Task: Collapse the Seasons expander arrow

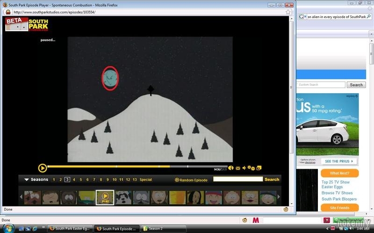Action: (x=27, y=179)
